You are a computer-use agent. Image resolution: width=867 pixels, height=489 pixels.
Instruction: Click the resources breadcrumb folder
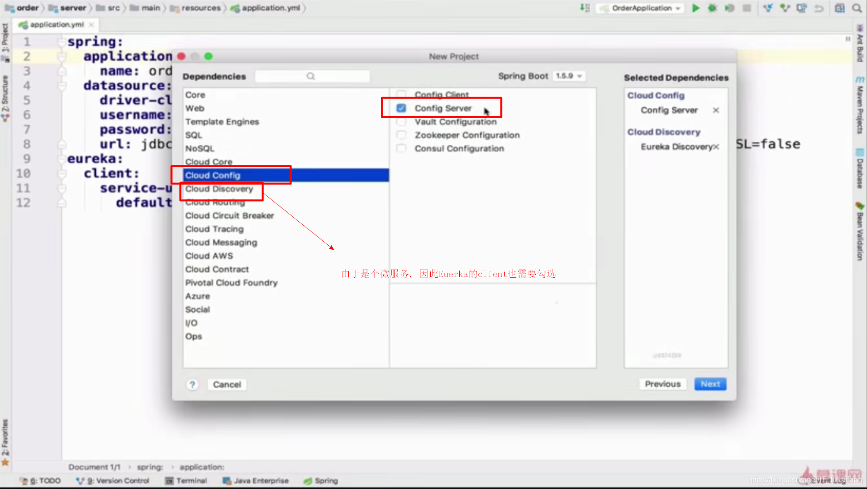coord(196,8)
